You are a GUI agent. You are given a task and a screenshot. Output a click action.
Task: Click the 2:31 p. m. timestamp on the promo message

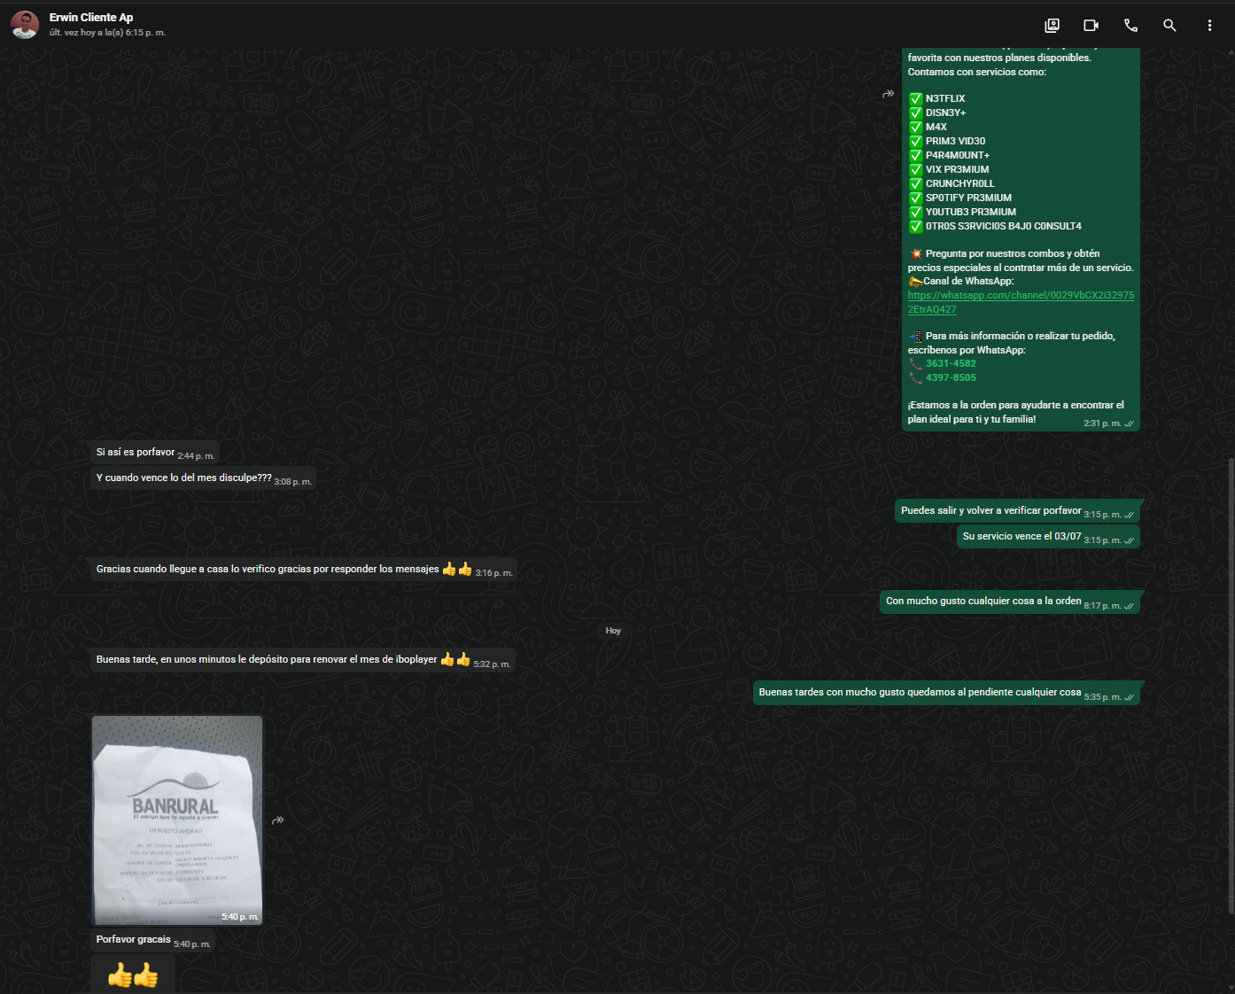coord(1102,423)
